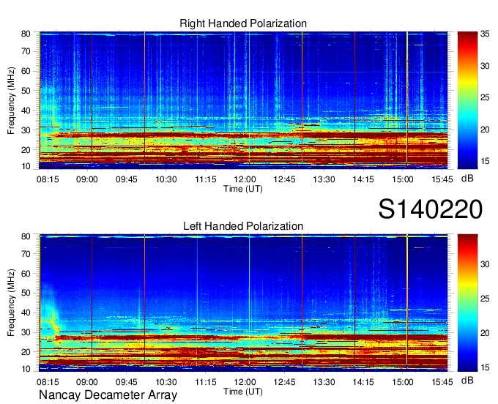Click 09:00 time tick under Left Handed plot

click(x=87, y=382)
